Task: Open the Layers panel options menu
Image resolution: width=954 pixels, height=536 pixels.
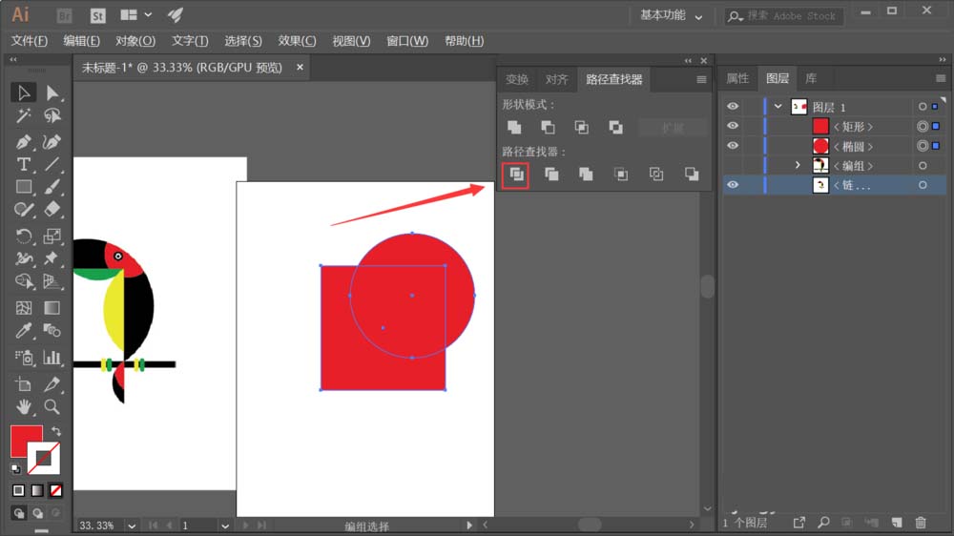Action: [941, 78]
